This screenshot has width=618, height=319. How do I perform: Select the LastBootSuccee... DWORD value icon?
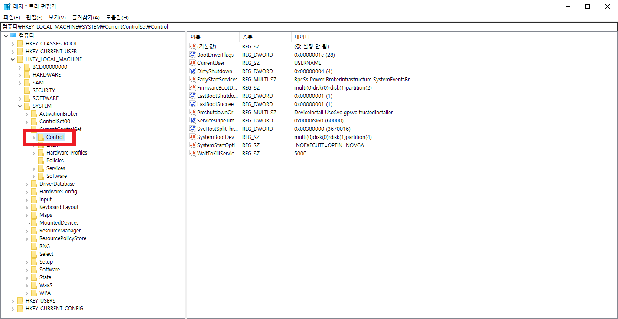pos(193,104)
